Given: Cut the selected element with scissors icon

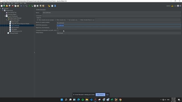Looking at the screenshot, I should (x=13, y=6).
